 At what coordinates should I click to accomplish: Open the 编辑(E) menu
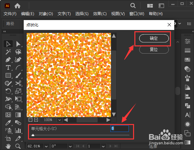28,14
